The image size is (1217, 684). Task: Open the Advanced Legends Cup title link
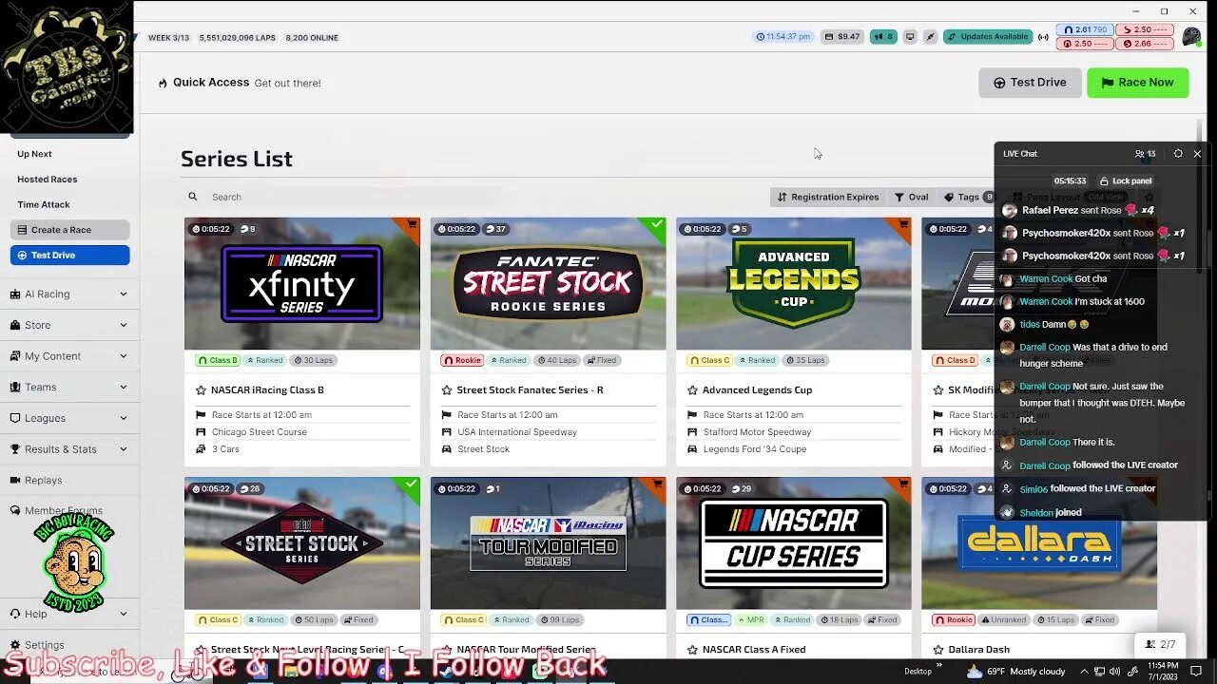[x=757, y=390]
